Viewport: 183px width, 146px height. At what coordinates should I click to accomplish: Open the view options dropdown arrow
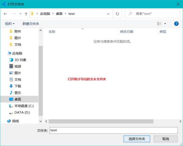coord(165,24)
